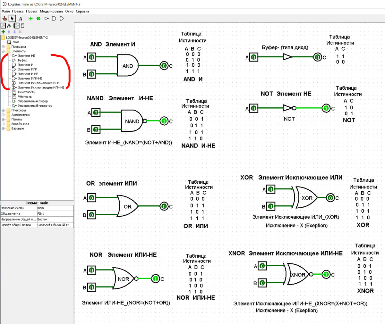
Task: Select output pin C of the NOT gate
Action: click(x=326, y=108)
